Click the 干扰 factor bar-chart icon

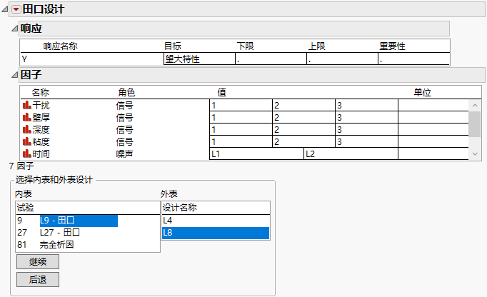pos(26,105)
